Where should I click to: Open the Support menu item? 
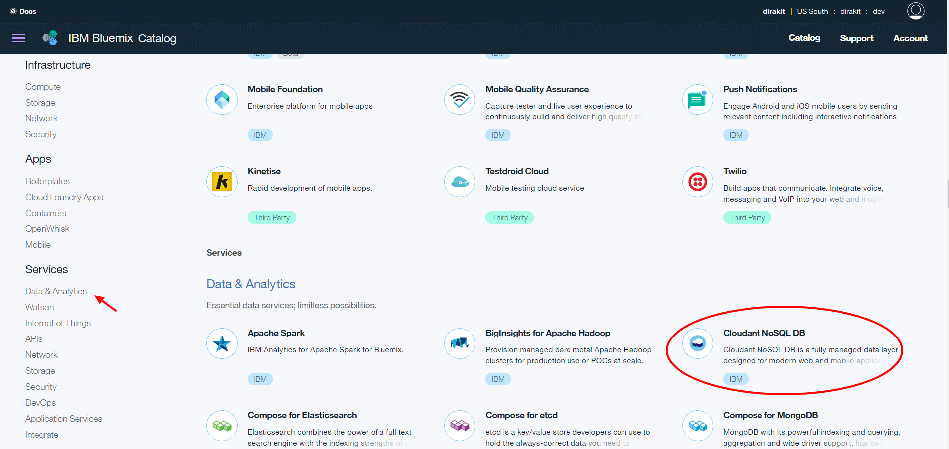click(856, 38)
